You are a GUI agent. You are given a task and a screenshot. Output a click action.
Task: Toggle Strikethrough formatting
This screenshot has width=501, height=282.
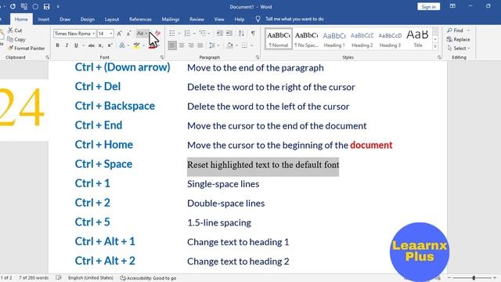coord(92,45)
